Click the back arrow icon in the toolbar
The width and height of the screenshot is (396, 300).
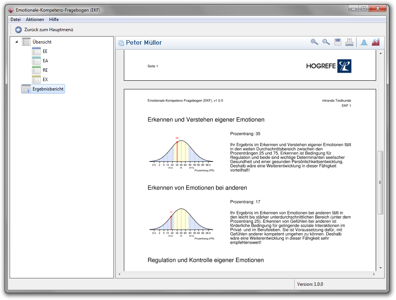[x=18, y=30]
